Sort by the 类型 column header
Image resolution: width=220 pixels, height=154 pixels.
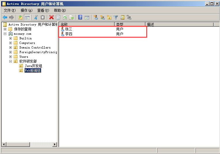[130, 24]
